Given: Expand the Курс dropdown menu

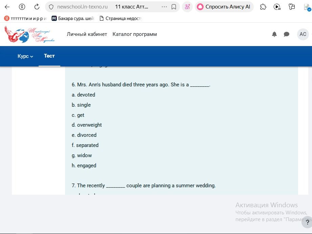Looking at the screenshot, I should (x=25, y=56).
